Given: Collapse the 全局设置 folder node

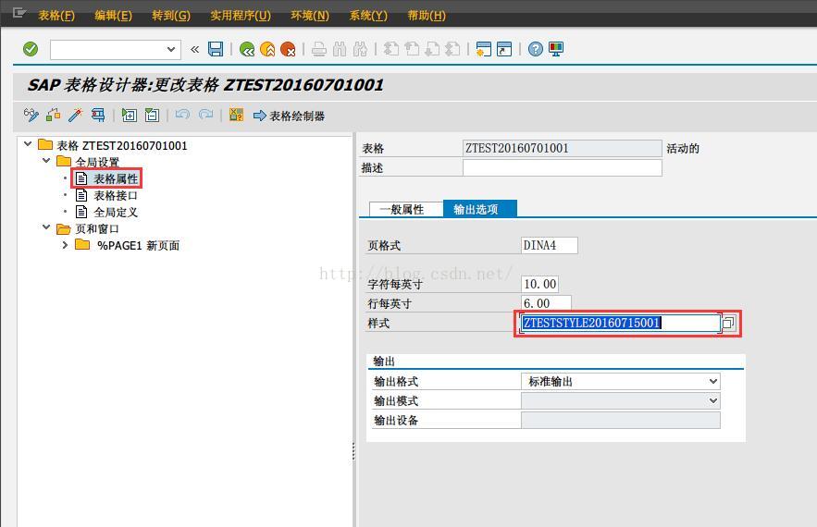Looking at the screenshot, I should point(46,161).
